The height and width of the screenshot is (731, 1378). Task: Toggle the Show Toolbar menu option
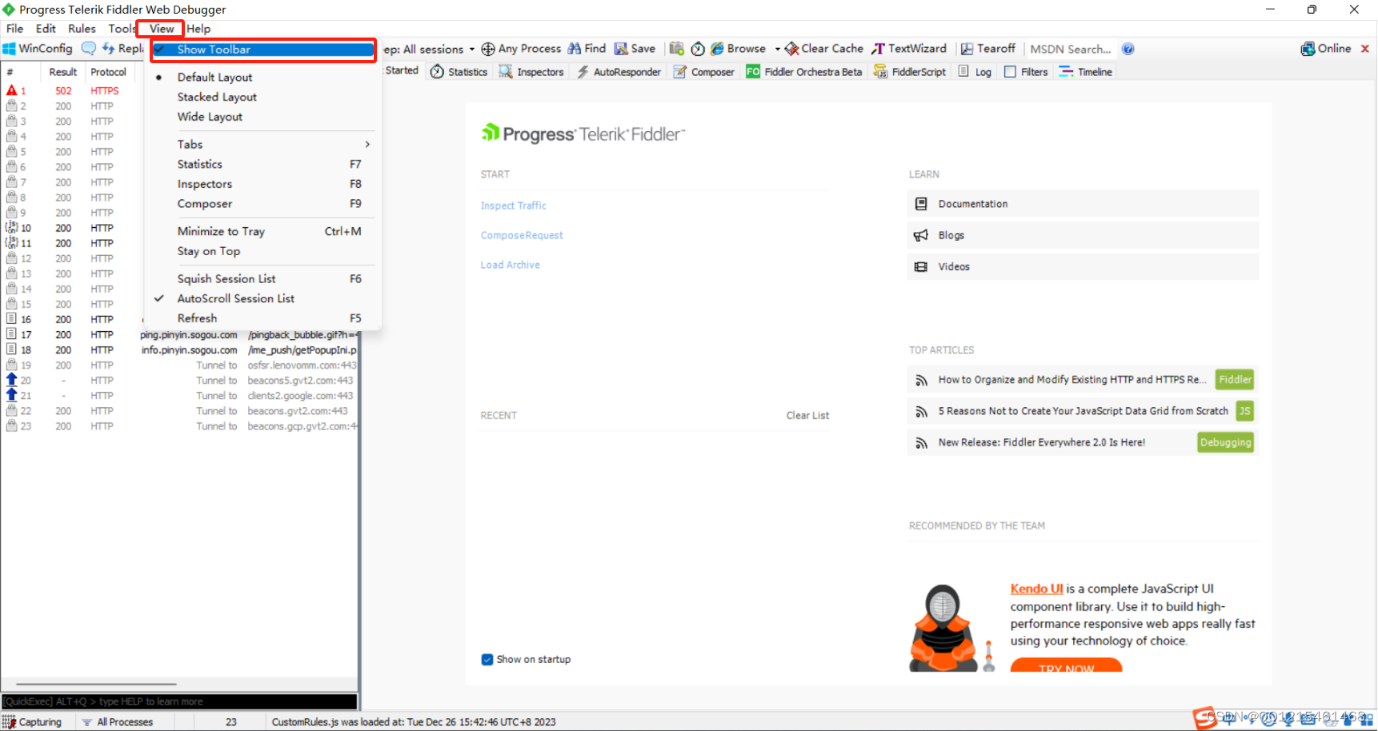(263, 50)
